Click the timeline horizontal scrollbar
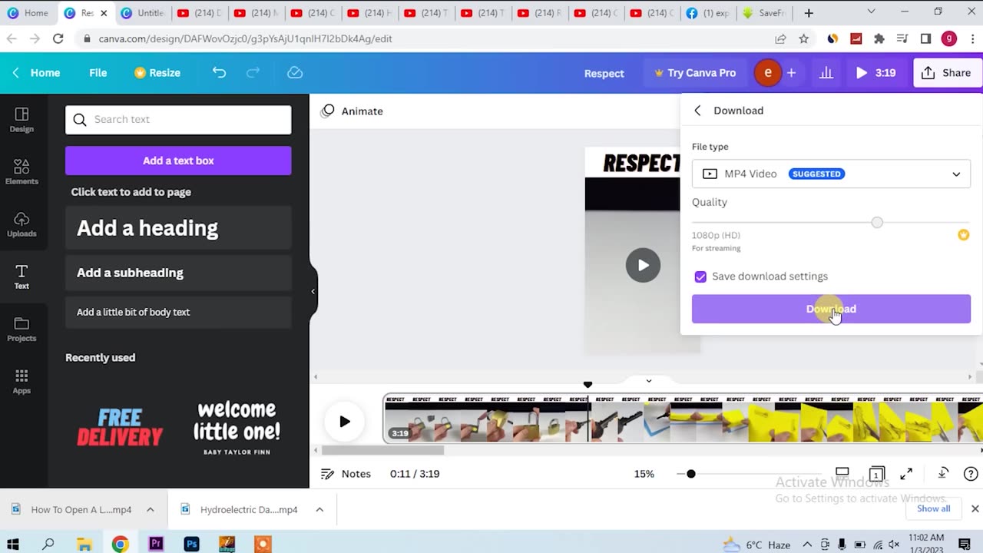 coord(382,450)
